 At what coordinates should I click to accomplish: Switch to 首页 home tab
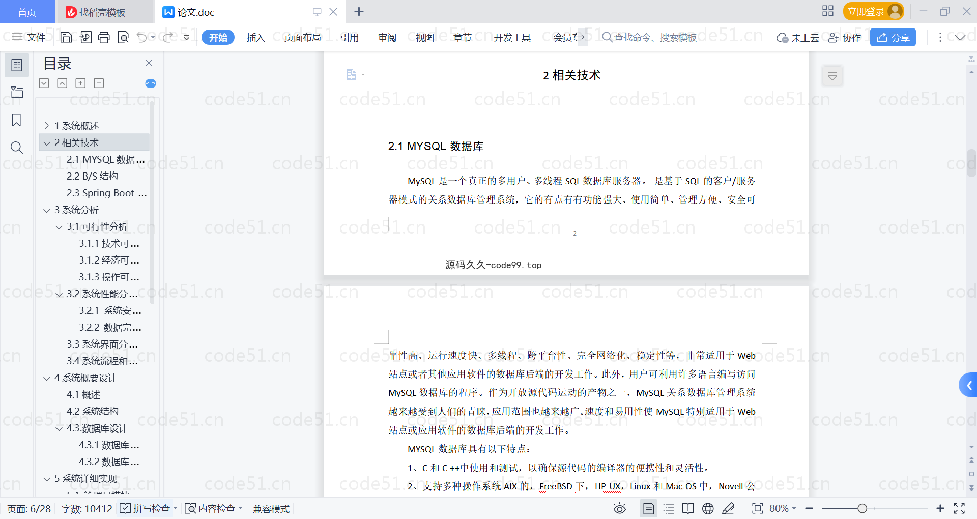[x=27, y=12]
